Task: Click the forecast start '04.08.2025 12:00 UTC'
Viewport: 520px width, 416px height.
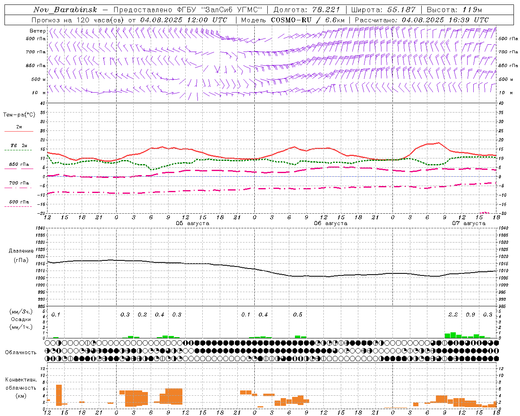Action: tap(184, 20)
